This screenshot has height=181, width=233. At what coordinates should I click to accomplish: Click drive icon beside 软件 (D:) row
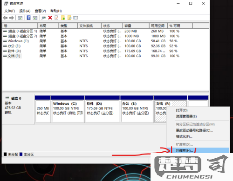point(5,51)
